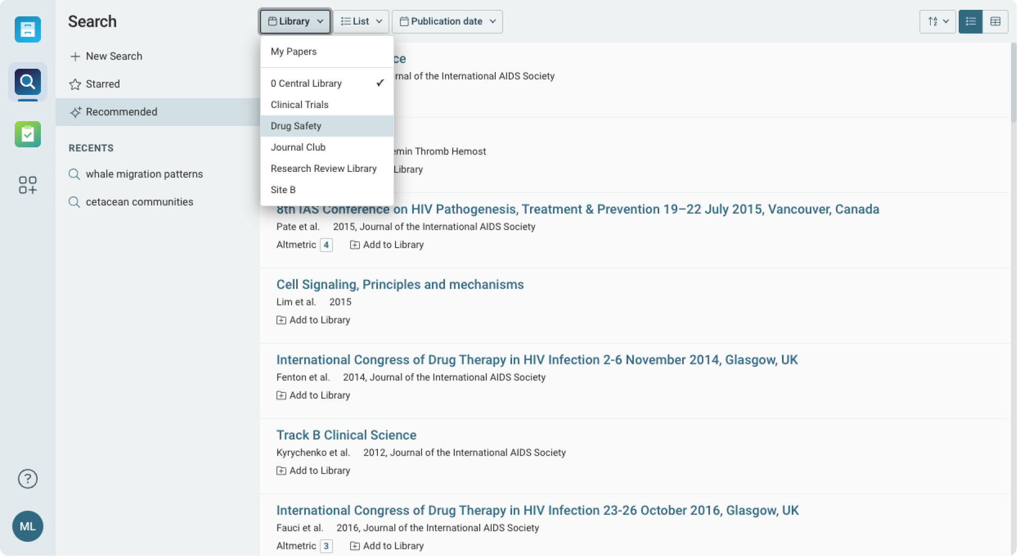
Task: Click the star icon next to Starred
Action: (75, 84)
